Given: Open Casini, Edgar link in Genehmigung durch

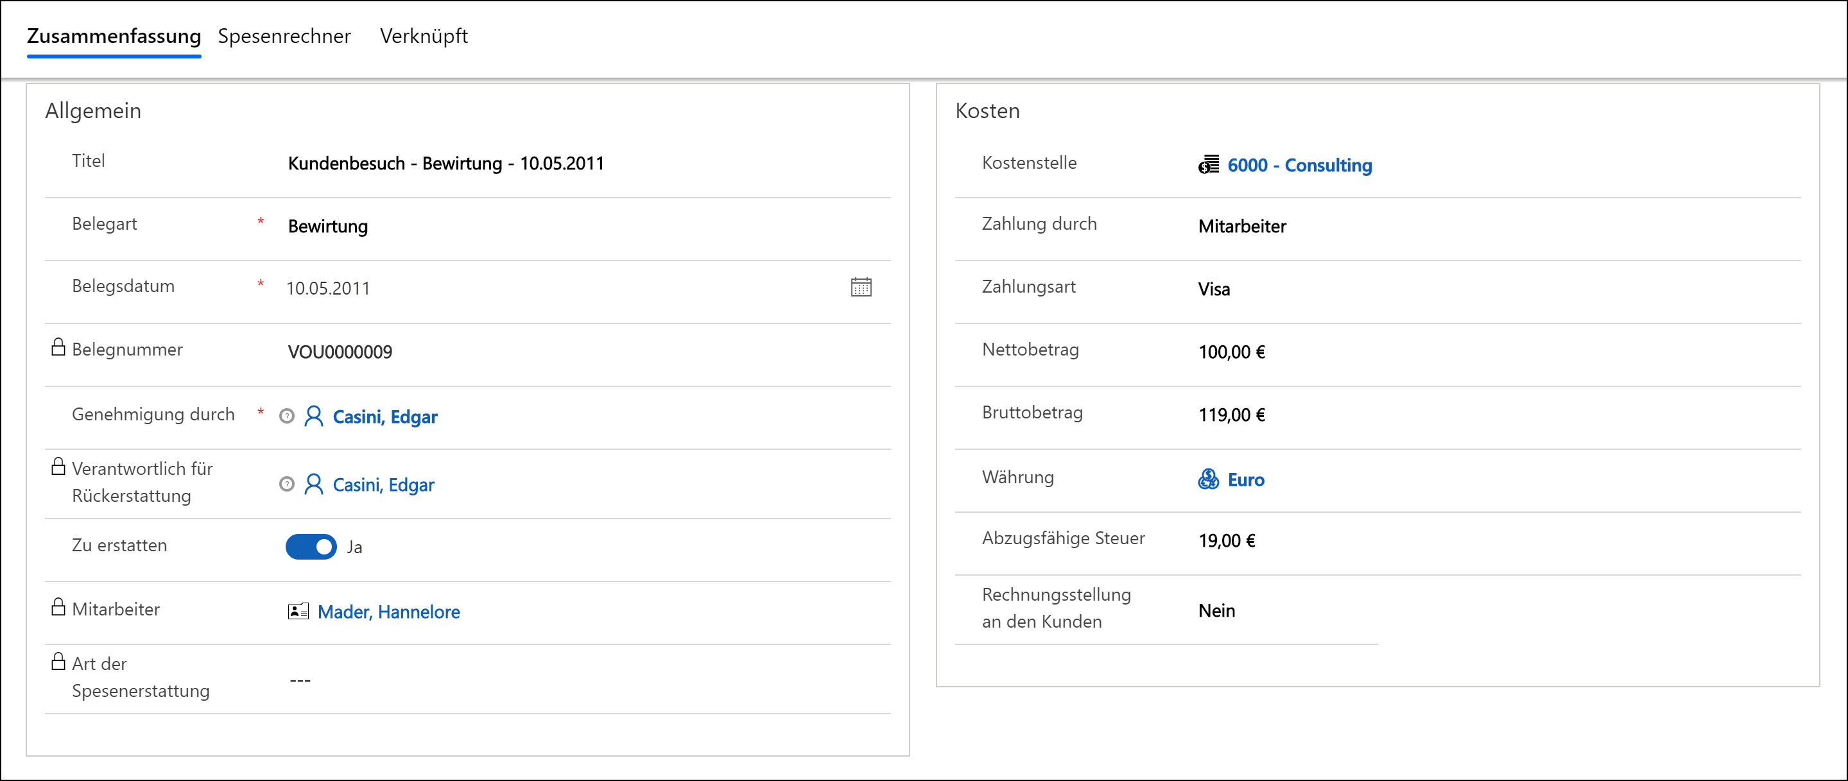Looking at the screenshot, I should pyautogui.click(x=385, y=416).
